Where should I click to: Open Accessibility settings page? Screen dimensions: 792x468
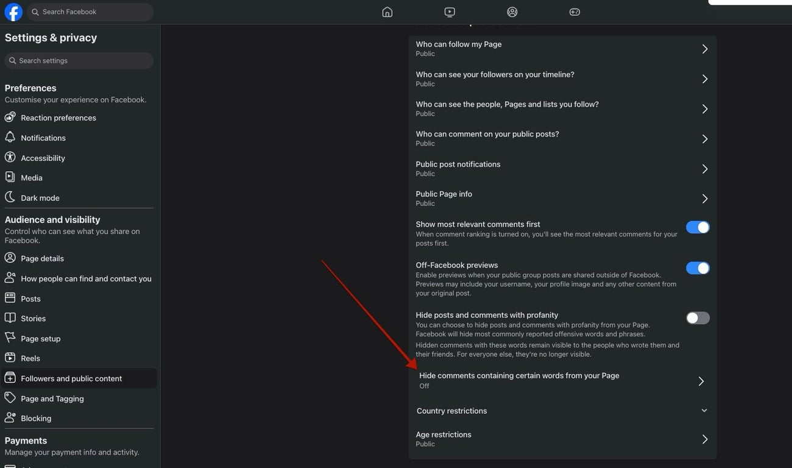pyautogui.click(x=79, y=158)
